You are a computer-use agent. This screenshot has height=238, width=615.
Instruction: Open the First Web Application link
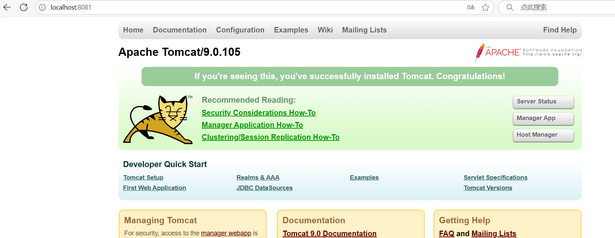[154, 188]
